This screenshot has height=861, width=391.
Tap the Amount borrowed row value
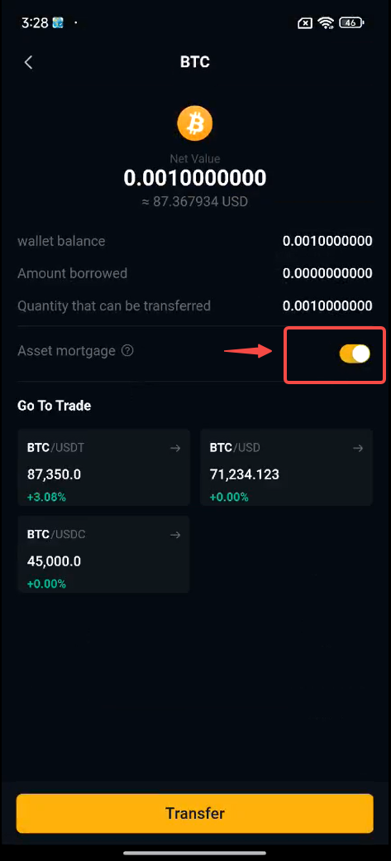click(327, 273)
